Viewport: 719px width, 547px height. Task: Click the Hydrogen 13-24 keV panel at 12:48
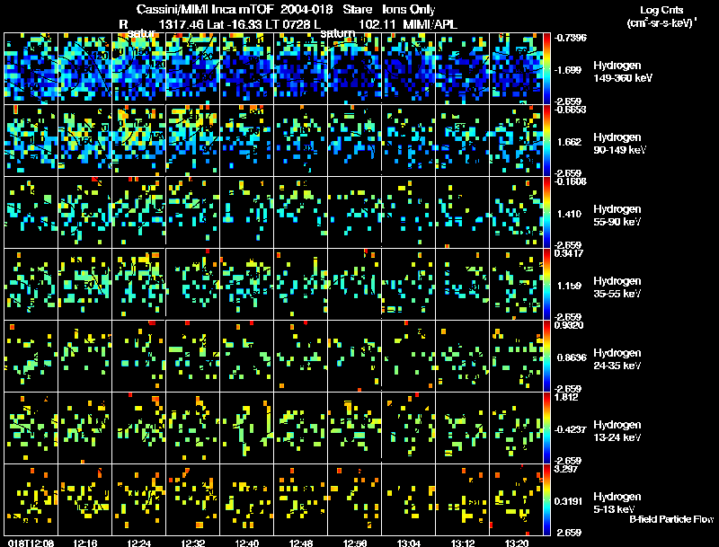pos(300,428)
